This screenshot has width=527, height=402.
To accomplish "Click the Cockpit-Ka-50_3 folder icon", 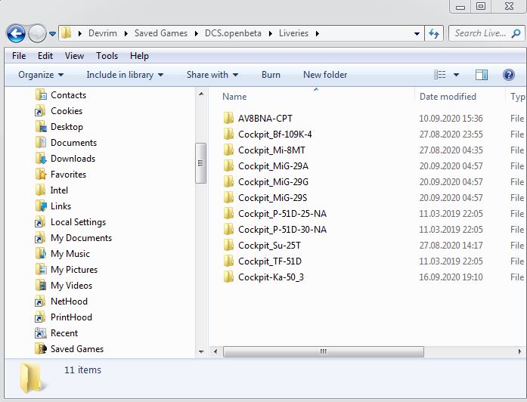I will tap(228, 277).
